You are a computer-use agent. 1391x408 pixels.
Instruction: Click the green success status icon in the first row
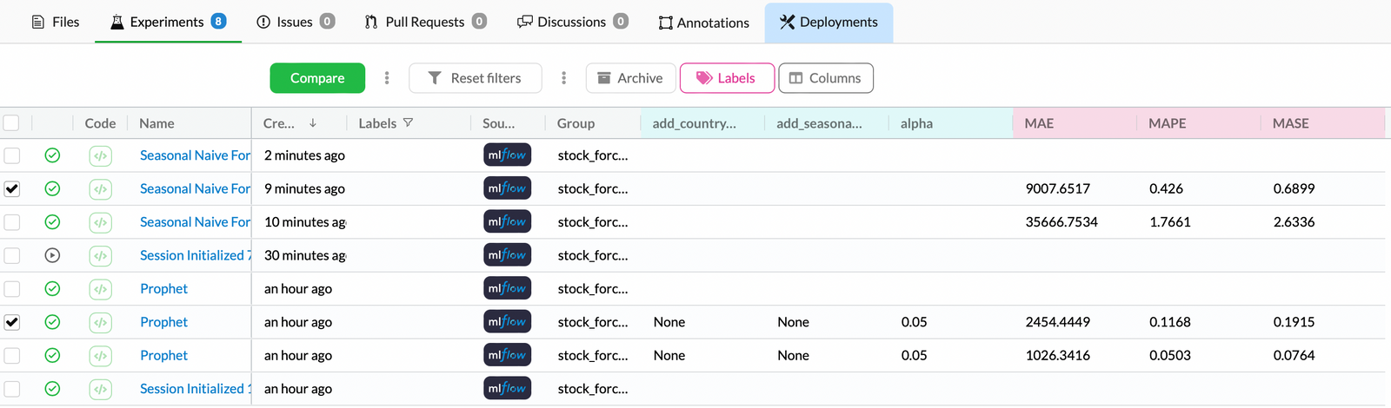point(52,155)
